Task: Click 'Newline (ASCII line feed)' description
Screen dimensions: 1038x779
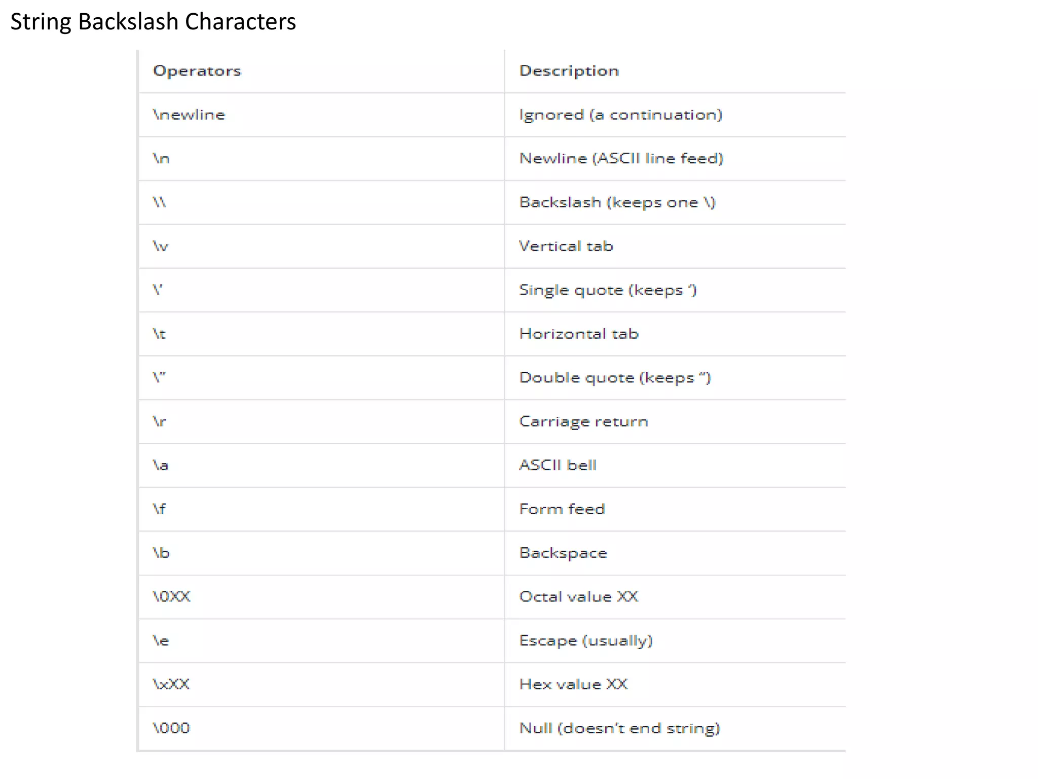Action: 621,159
